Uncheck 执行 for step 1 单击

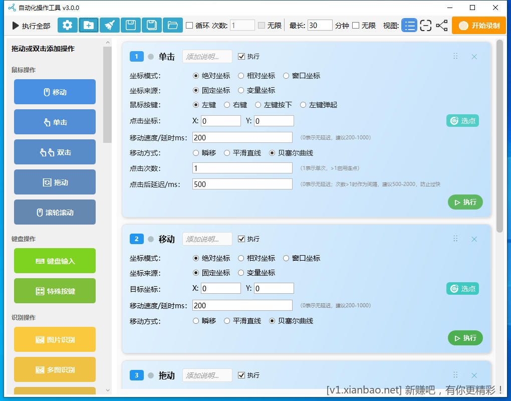point(241,56)
